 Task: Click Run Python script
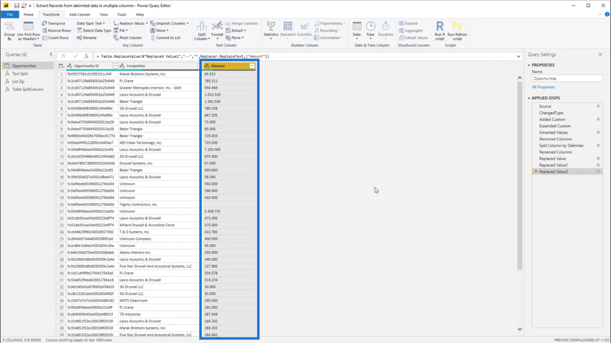tap(457, 31)
